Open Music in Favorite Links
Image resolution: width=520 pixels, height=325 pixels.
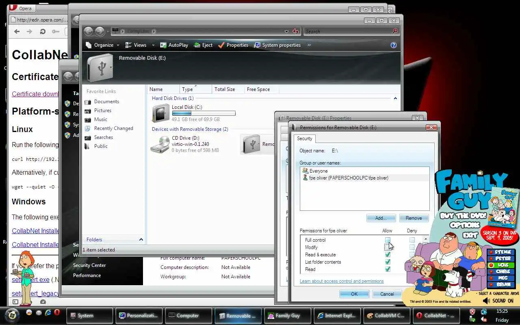click(x=100, y=119)
